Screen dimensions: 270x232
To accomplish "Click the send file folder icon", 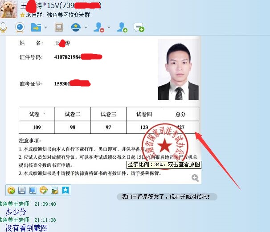I will pyautogui.click(x=36, y=28).
